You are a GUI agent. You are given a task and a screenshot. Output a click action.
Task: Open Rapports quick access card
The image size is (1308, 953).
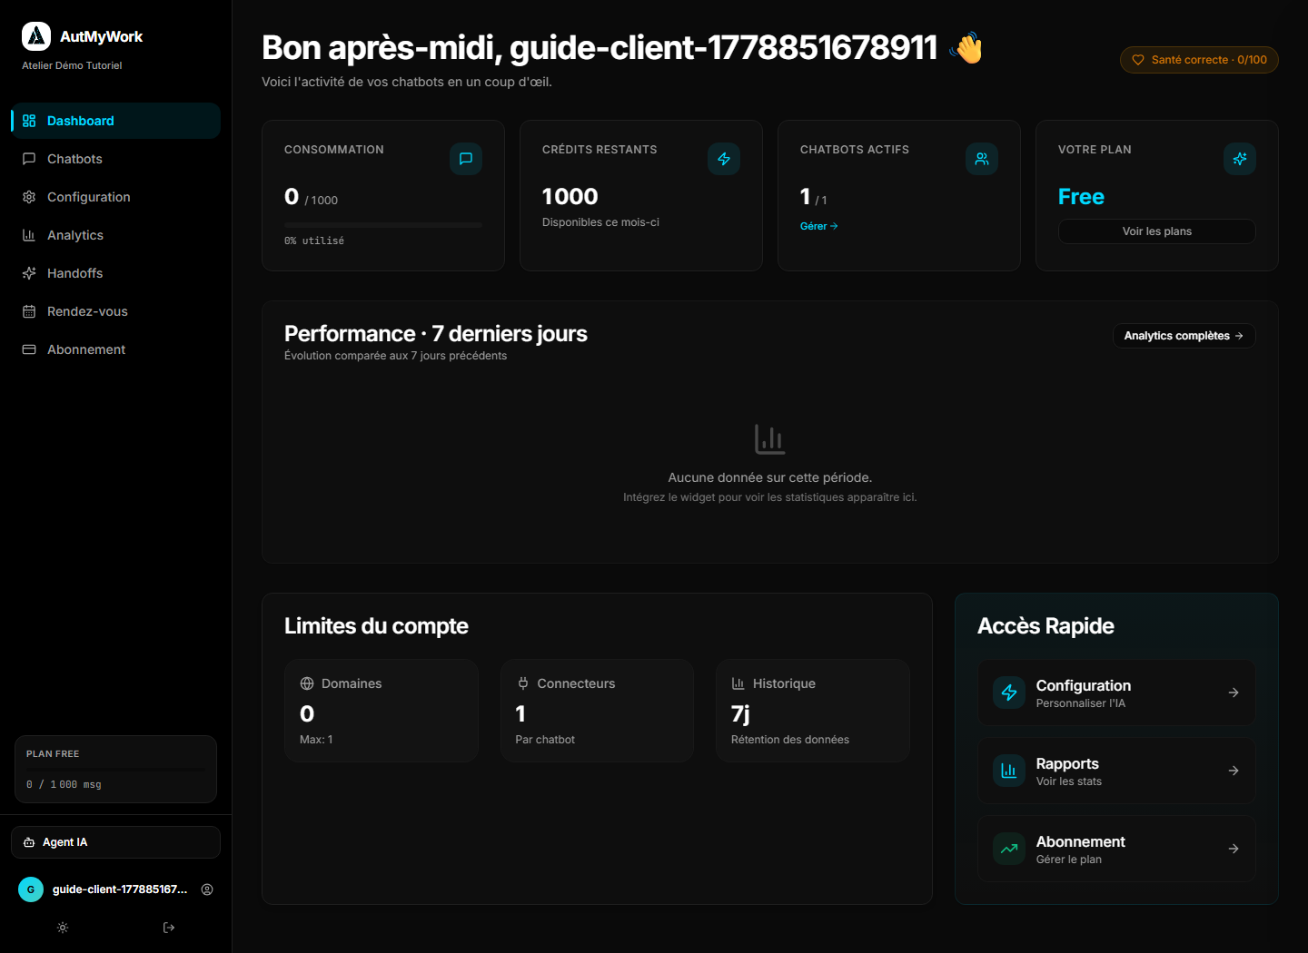pos(1116,771)
